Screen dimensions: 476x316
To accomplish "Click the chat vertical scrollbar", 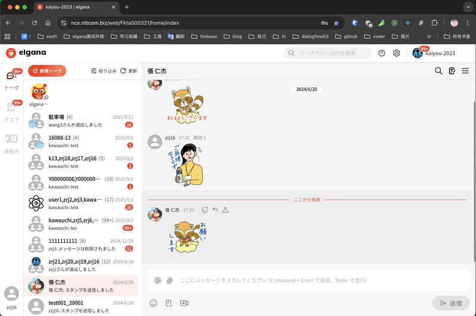I will (x=474, y=182).
